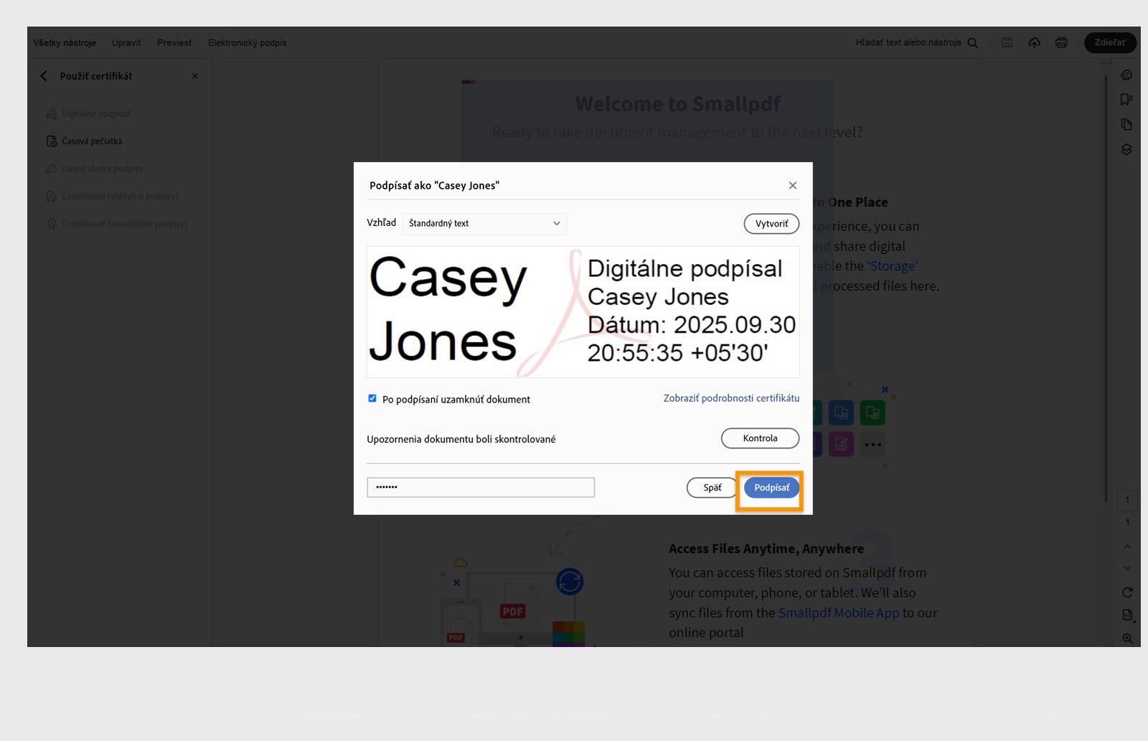Screen dimensions: 1148x741
Task: Select Certifikovať (viditeľné podpisy)
Action: click(x=112, y=197)
